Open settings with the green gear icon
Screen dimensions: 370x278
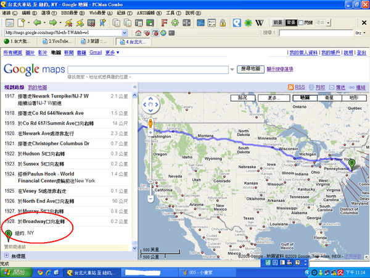coord(175,23)
